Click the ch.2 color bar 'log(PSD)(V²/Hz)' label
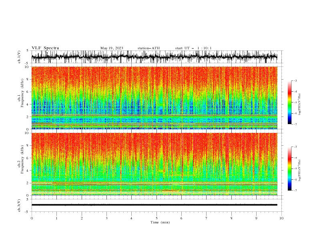This screenshot has height=245, width=317. [x=300, y=170]
